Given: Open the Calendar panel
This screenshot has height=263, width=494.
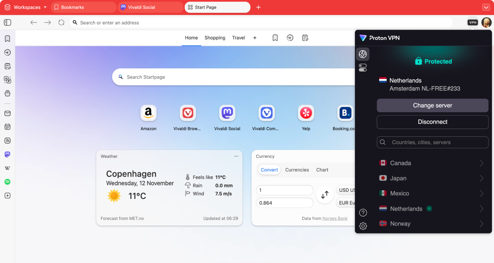Looking at the screenshot, I should (x=7, y=127).
